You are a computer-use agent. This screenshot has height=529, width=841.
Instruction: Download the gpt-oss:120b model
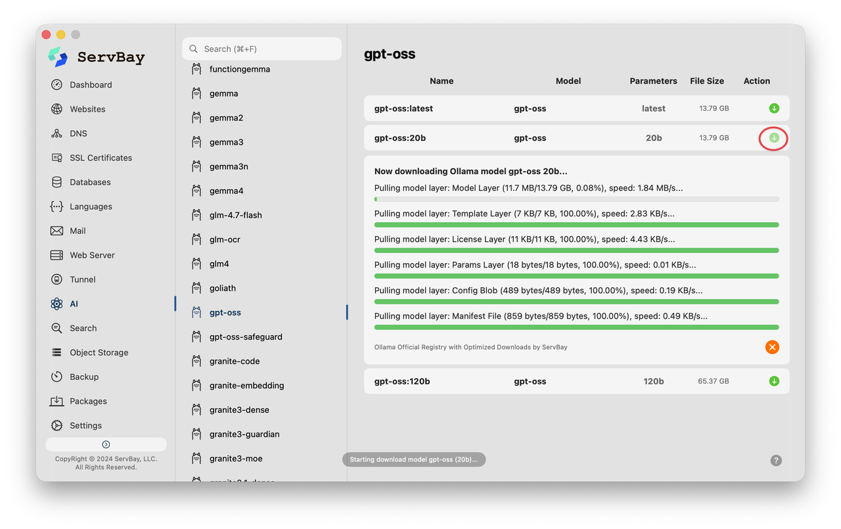pyautogui.click(x=774, y=381)
